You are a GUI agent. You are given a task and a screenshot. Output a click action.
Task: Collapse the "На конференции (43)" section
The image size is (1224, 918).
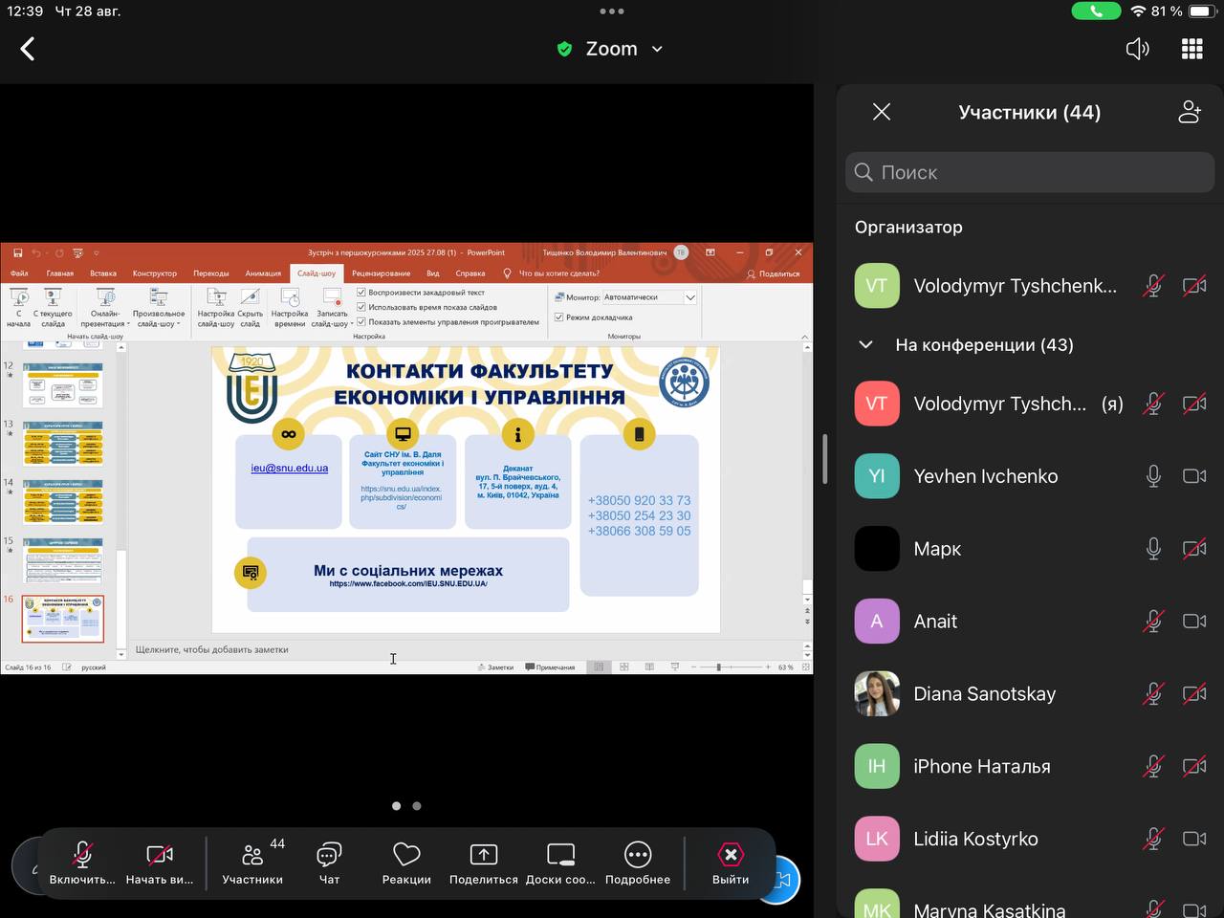866,344
